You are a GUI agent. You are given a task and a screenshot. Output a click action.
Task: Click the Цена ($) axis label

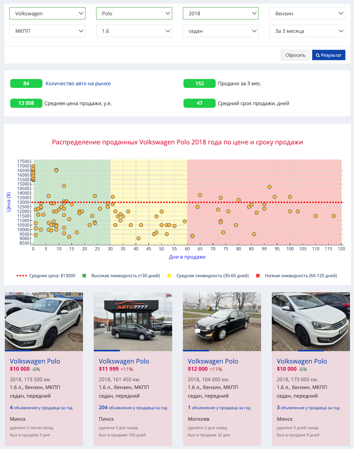pos(9,202)
